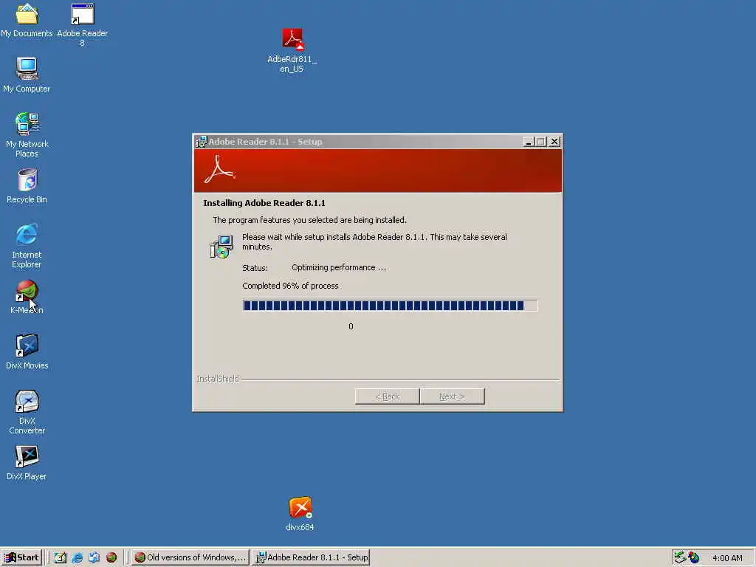Select the DivX Movies desktop icon

click(27, 351)
